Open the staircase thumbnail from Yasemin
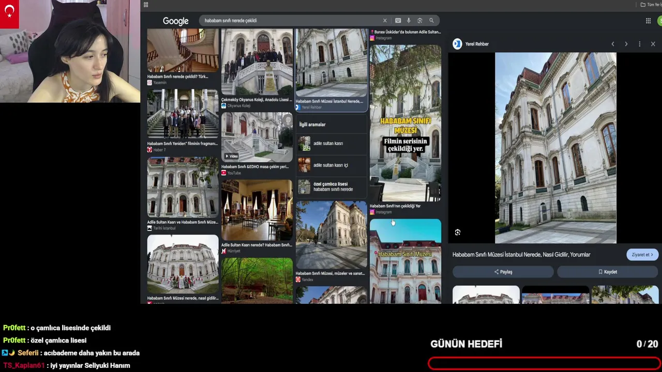Screen dimensions: 662x372 183,50
